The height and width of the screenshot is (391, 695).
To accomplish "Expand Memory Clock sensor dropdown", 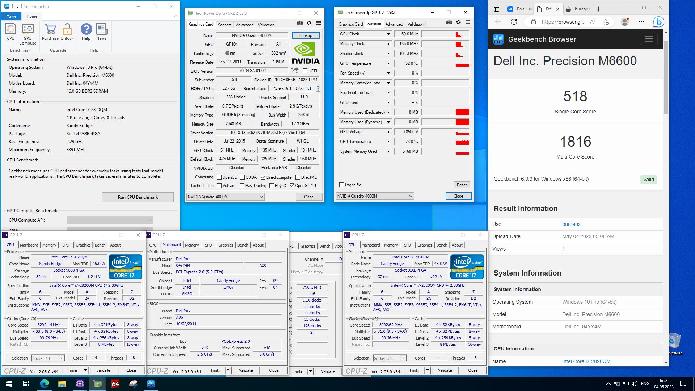I will [388, 44].
